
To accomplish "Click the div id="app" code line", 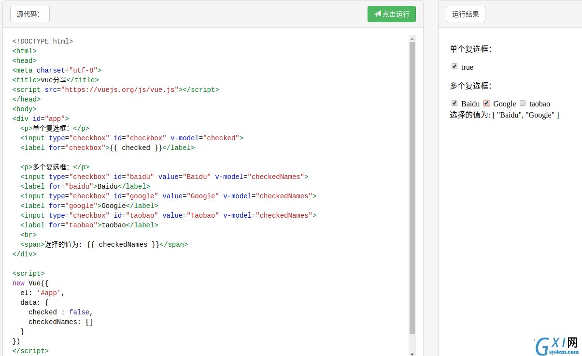I will point(41,119).
